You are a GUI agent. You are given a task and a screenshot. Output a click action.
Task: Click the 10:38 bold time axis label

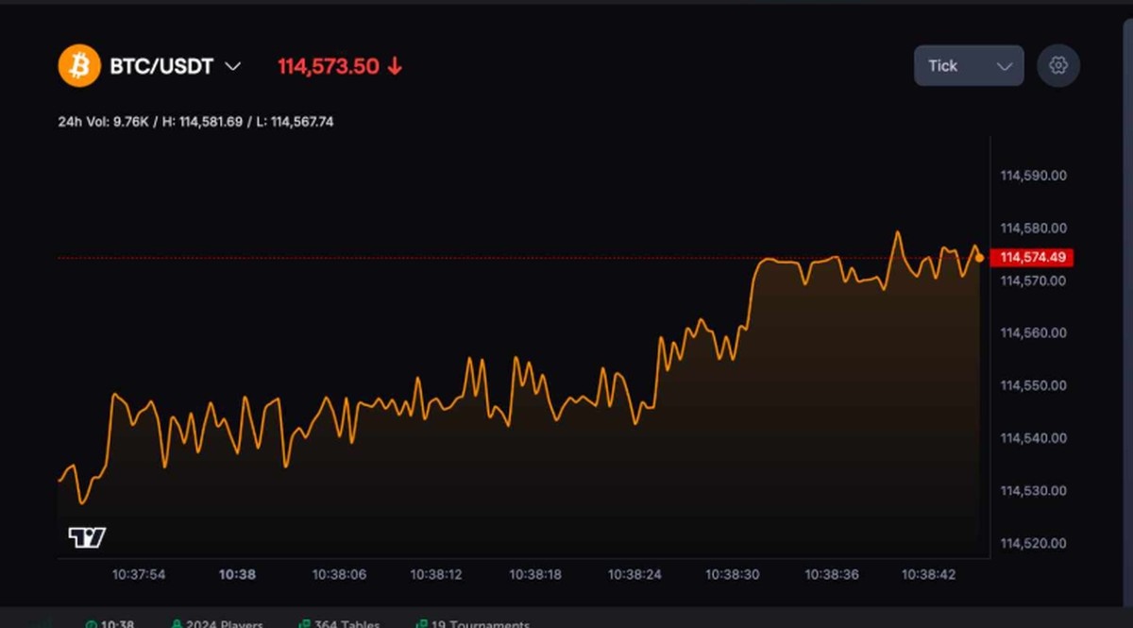point(237,573)
